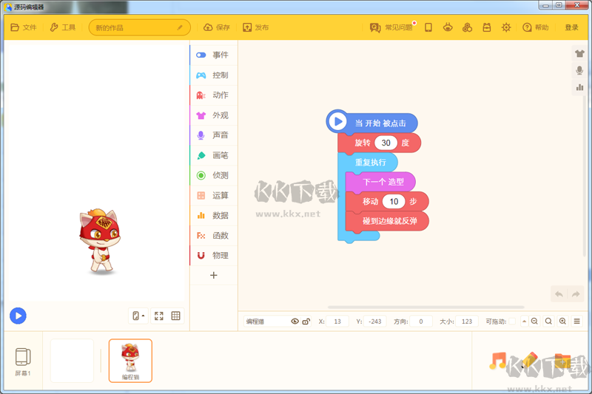This screenshot has height=394, width=592.
Task: Open the backpack icon
Action: point(487,27)
